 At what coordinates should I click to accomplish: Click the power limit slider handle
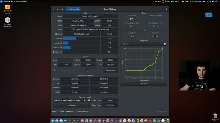click(87, 69)
